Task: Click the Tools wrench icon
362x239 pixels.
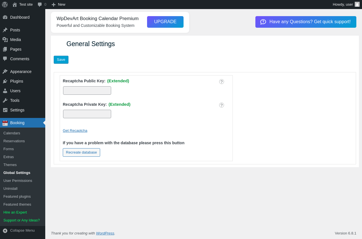Action: (x=5, y=100)
